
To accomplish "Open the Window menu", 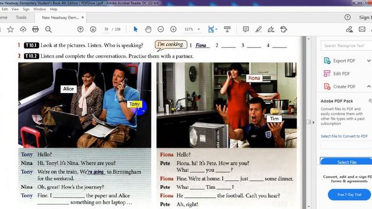I will (40, 9).
